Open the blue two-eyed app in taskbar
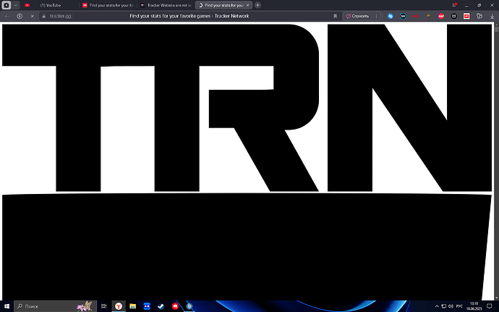499x312 pixels. click(147, 306)
